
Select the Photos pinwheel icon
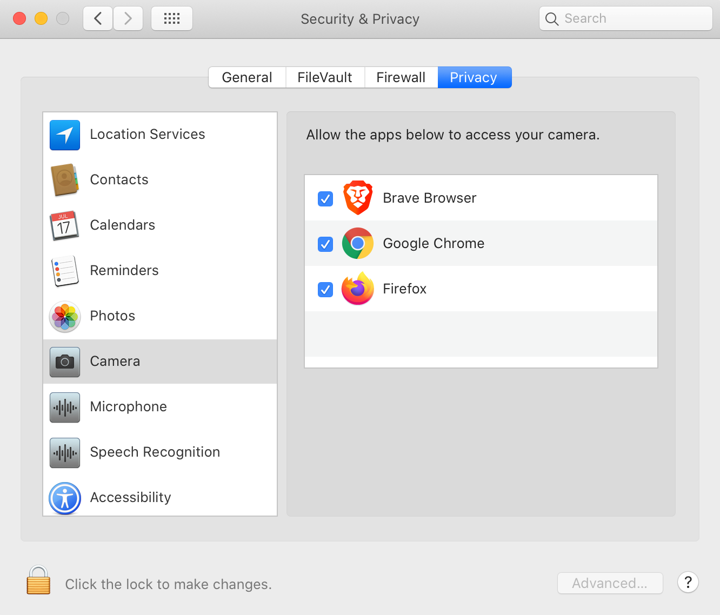click(x=65, y=316)
